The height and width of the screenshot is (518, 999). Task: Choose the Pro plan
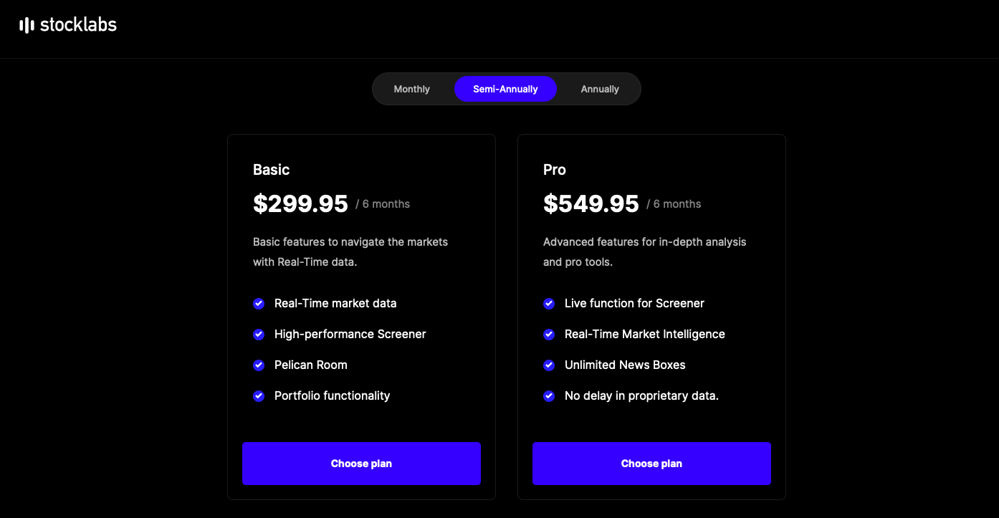[651, 464]
